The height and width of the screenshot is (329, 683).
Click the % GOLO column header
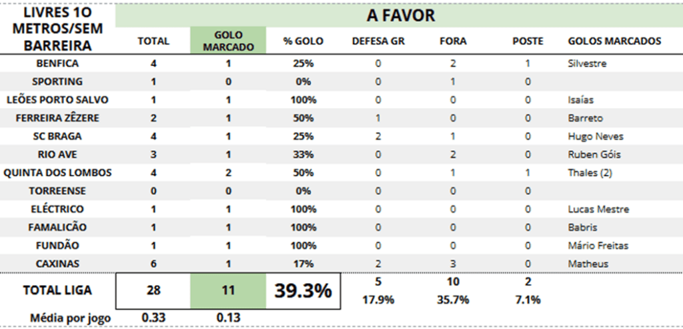[303, 41]
